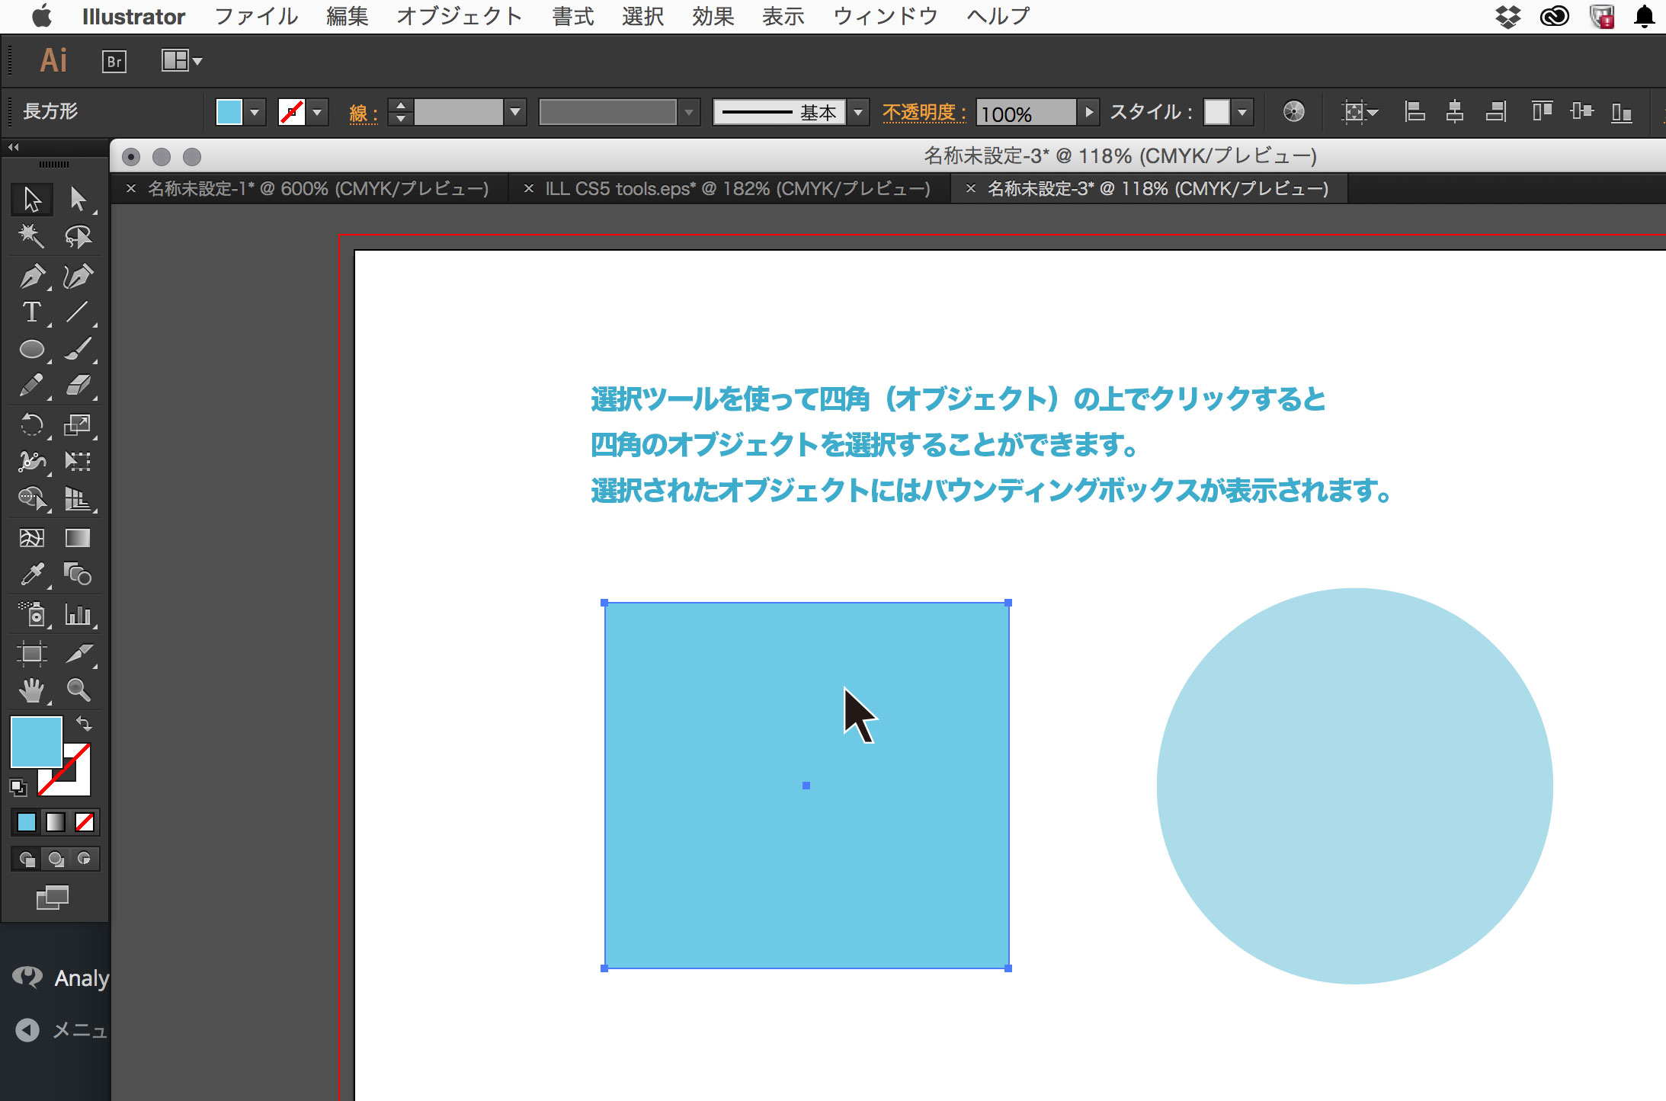Click the large fill color swatch
Viewport: 1666px width, 1101px height.
tap(36, 741)
